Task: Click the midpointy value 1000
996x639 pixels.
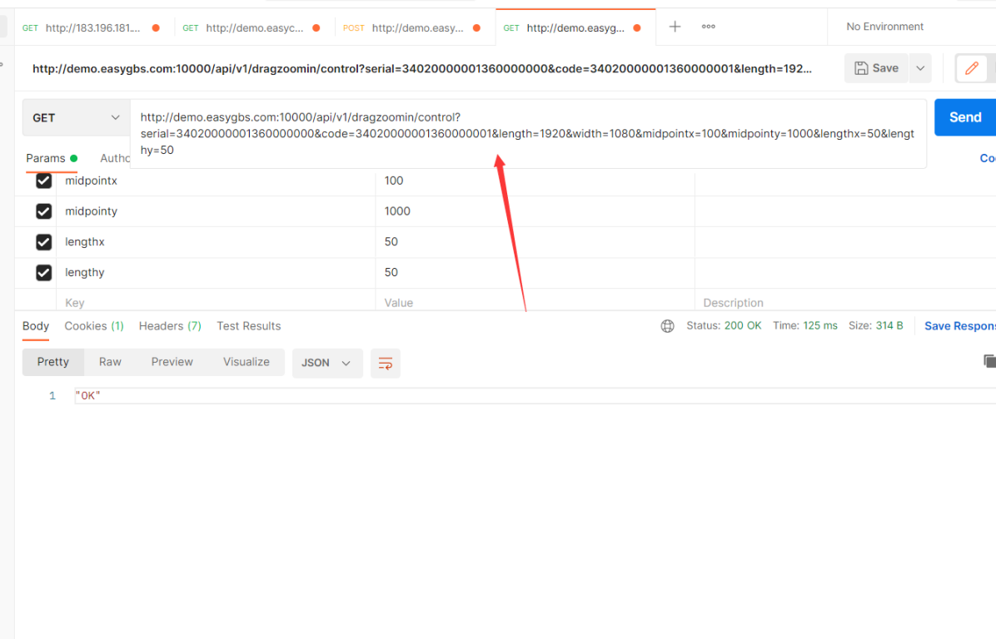Action: [397, 211]
